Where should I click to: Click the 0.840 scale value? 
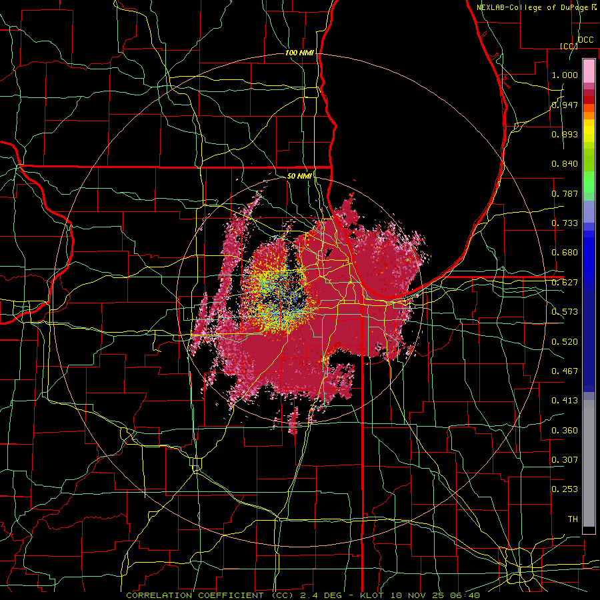(x=565, y=164)
